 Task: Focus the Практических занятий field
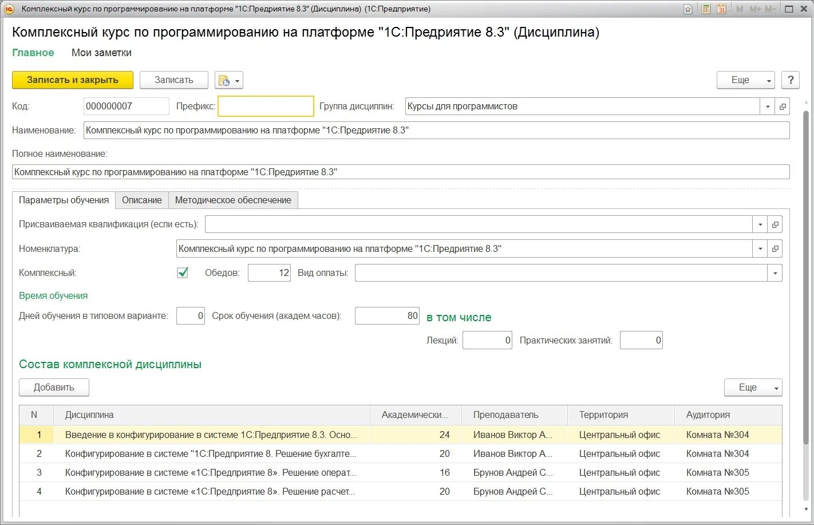(641, 341)
